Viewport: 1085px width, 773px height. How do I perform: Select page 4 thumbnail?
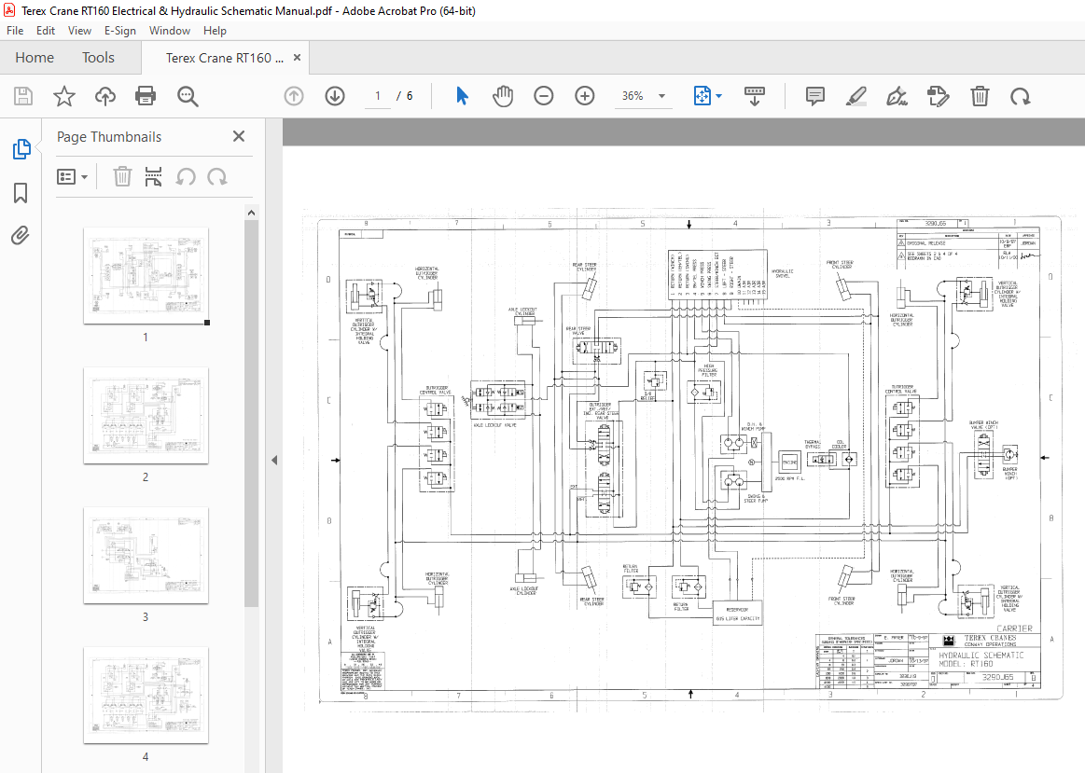pyautogui.click(x=146, y=695)
